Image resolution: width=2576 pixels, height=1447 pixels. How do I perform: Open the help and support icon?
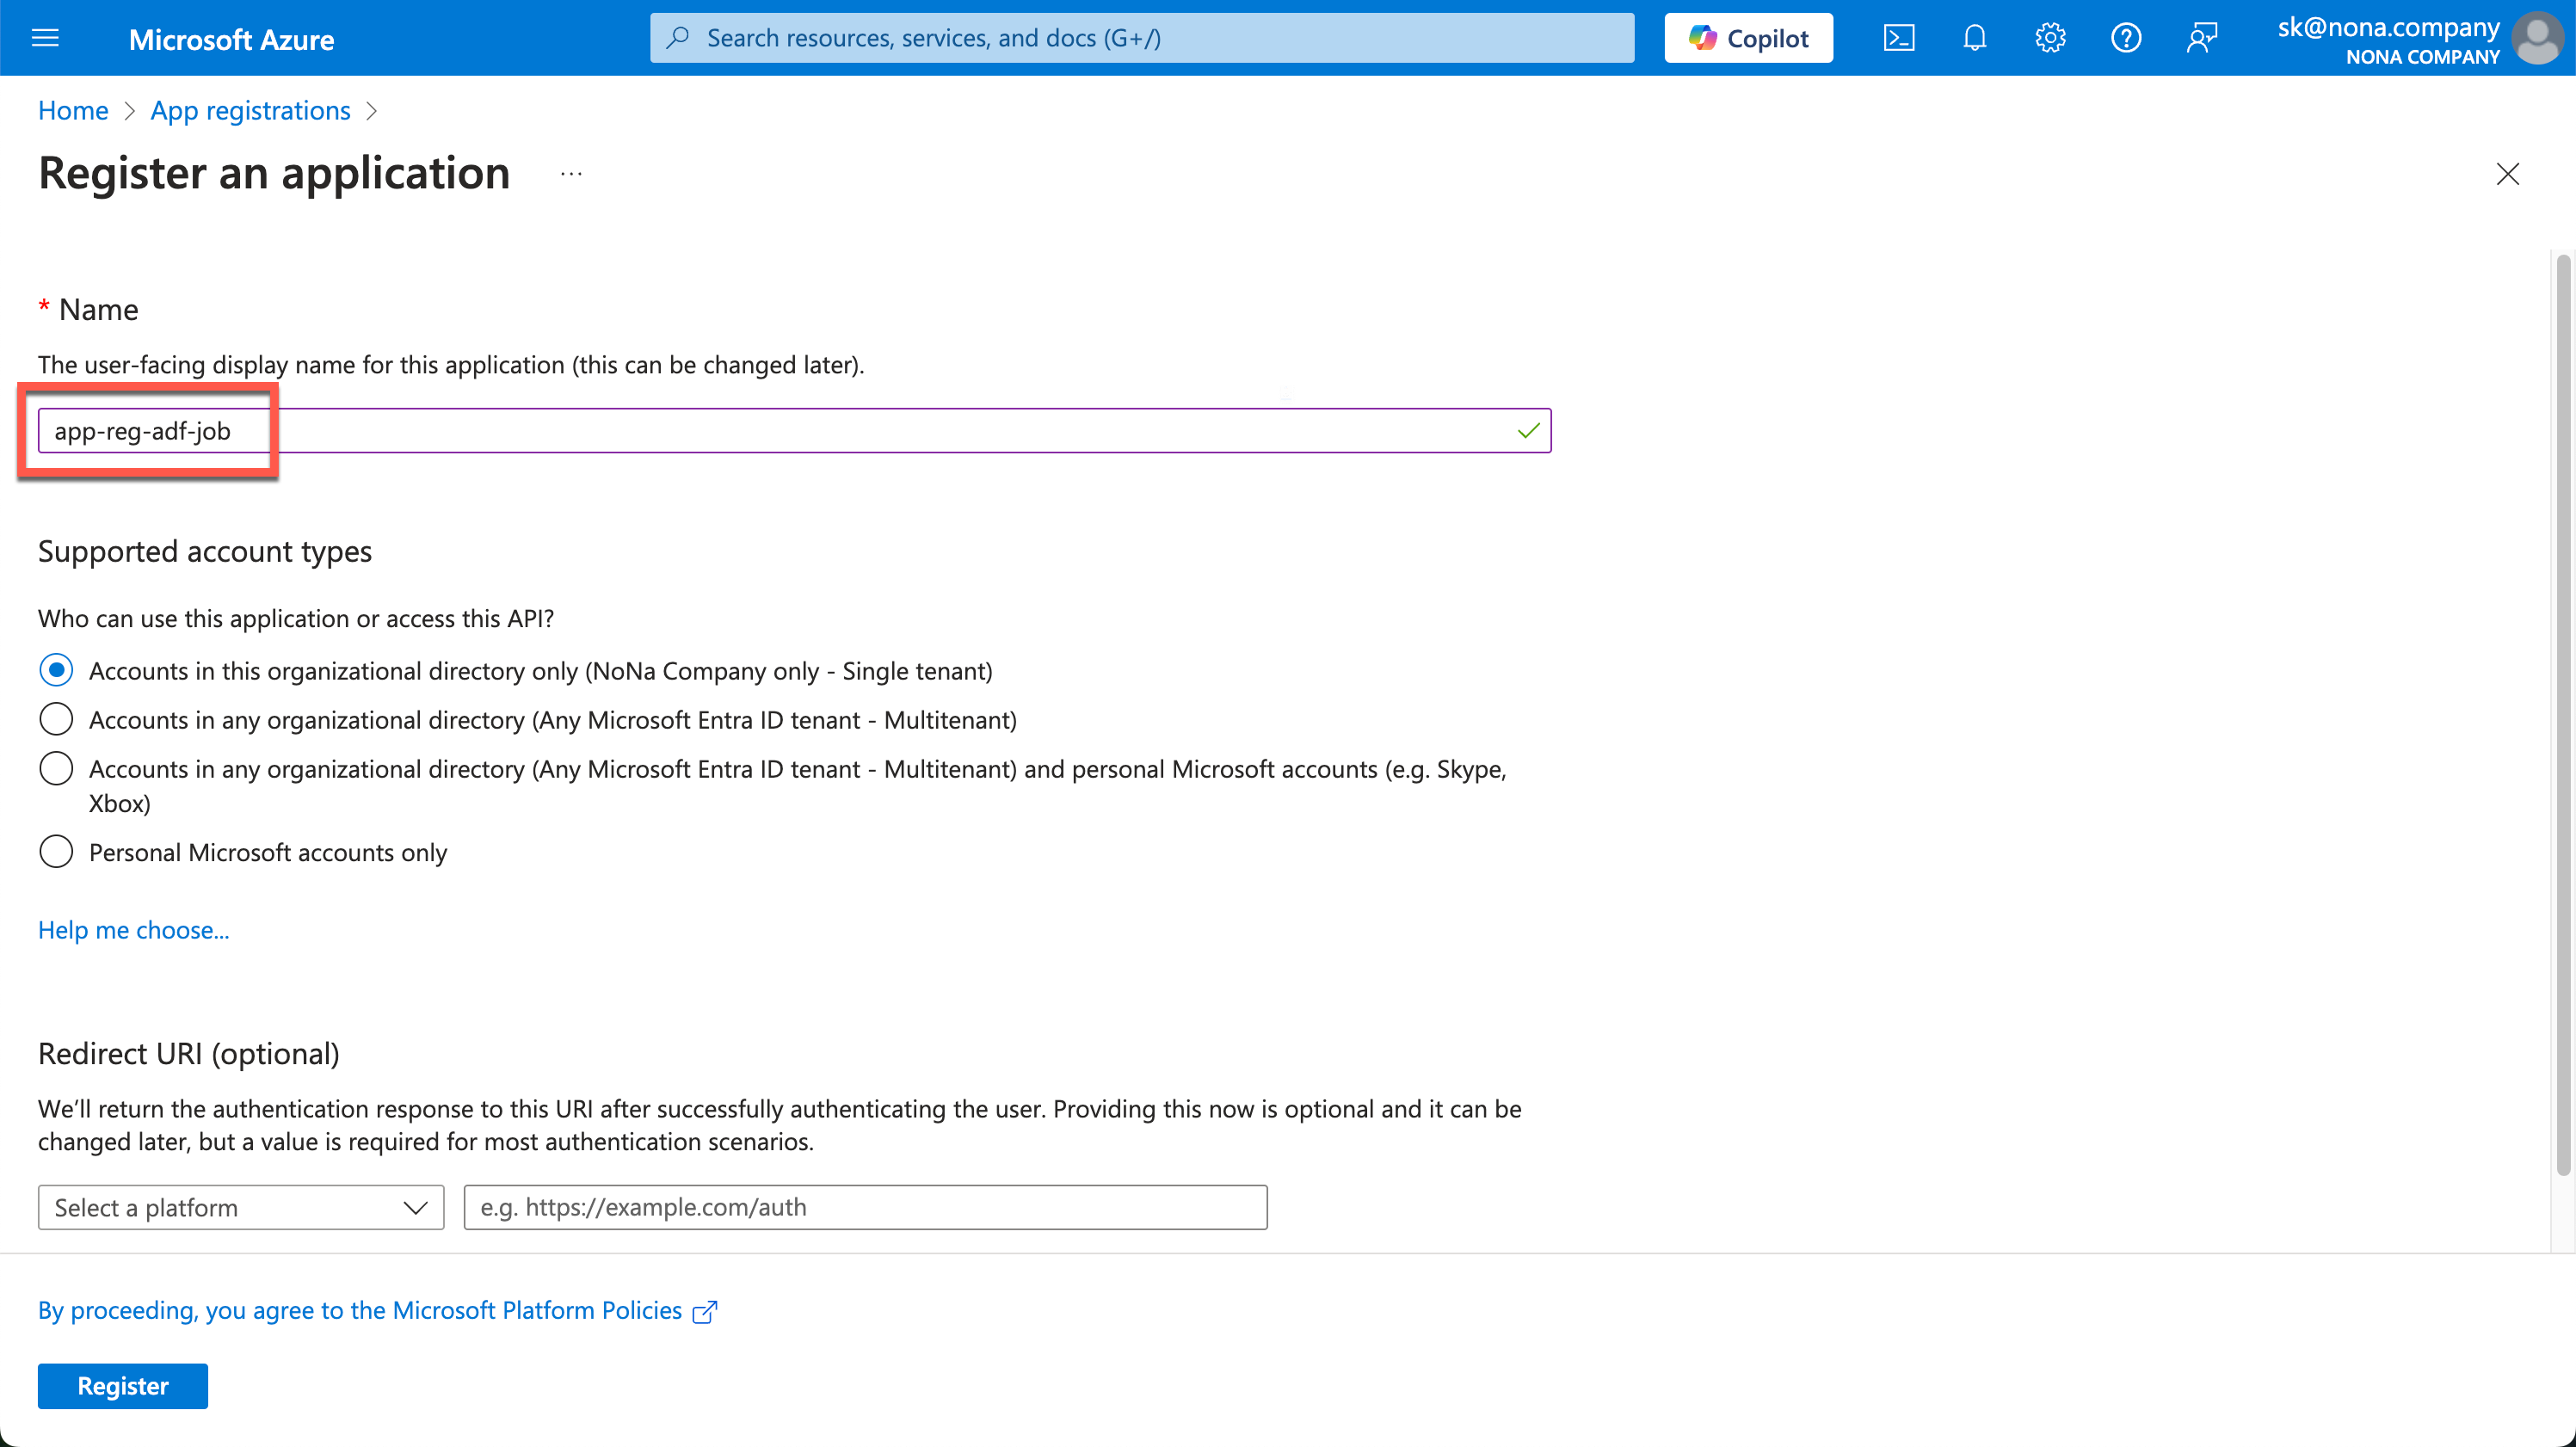click(2125, 38)
